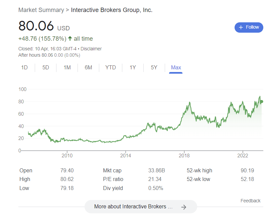The image size is (275, 218).
Task: Click the Feedback link below stats
Action: coord(250,201)
